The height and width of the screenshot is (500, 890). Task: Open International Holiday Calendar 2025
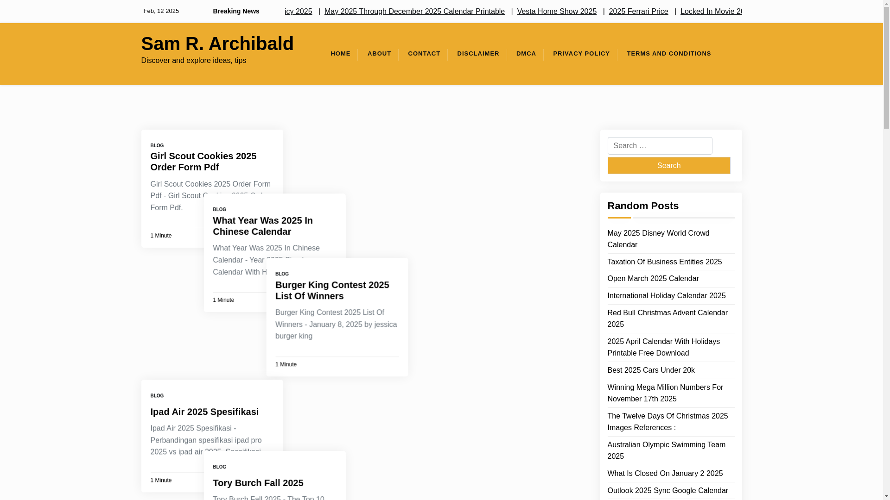pyautogui.click(x=666, y=296)
